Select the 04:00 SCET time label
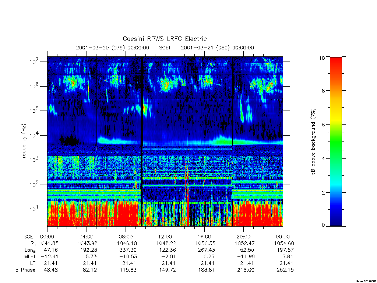377x283 pixels. pyautogui.click(x=86, y=237)
